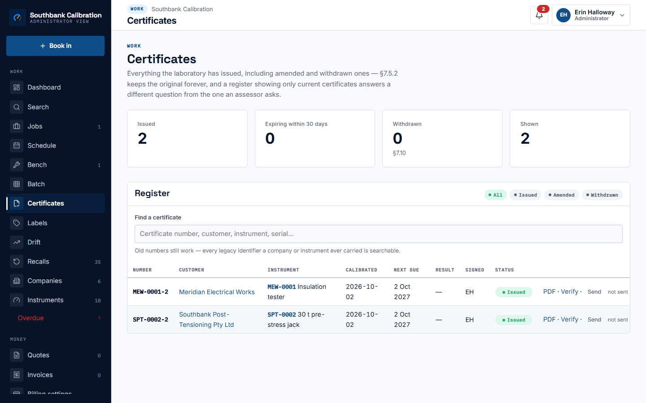Open Jobs briefcase icon
646x403 pixels.
tap(17, 126)
